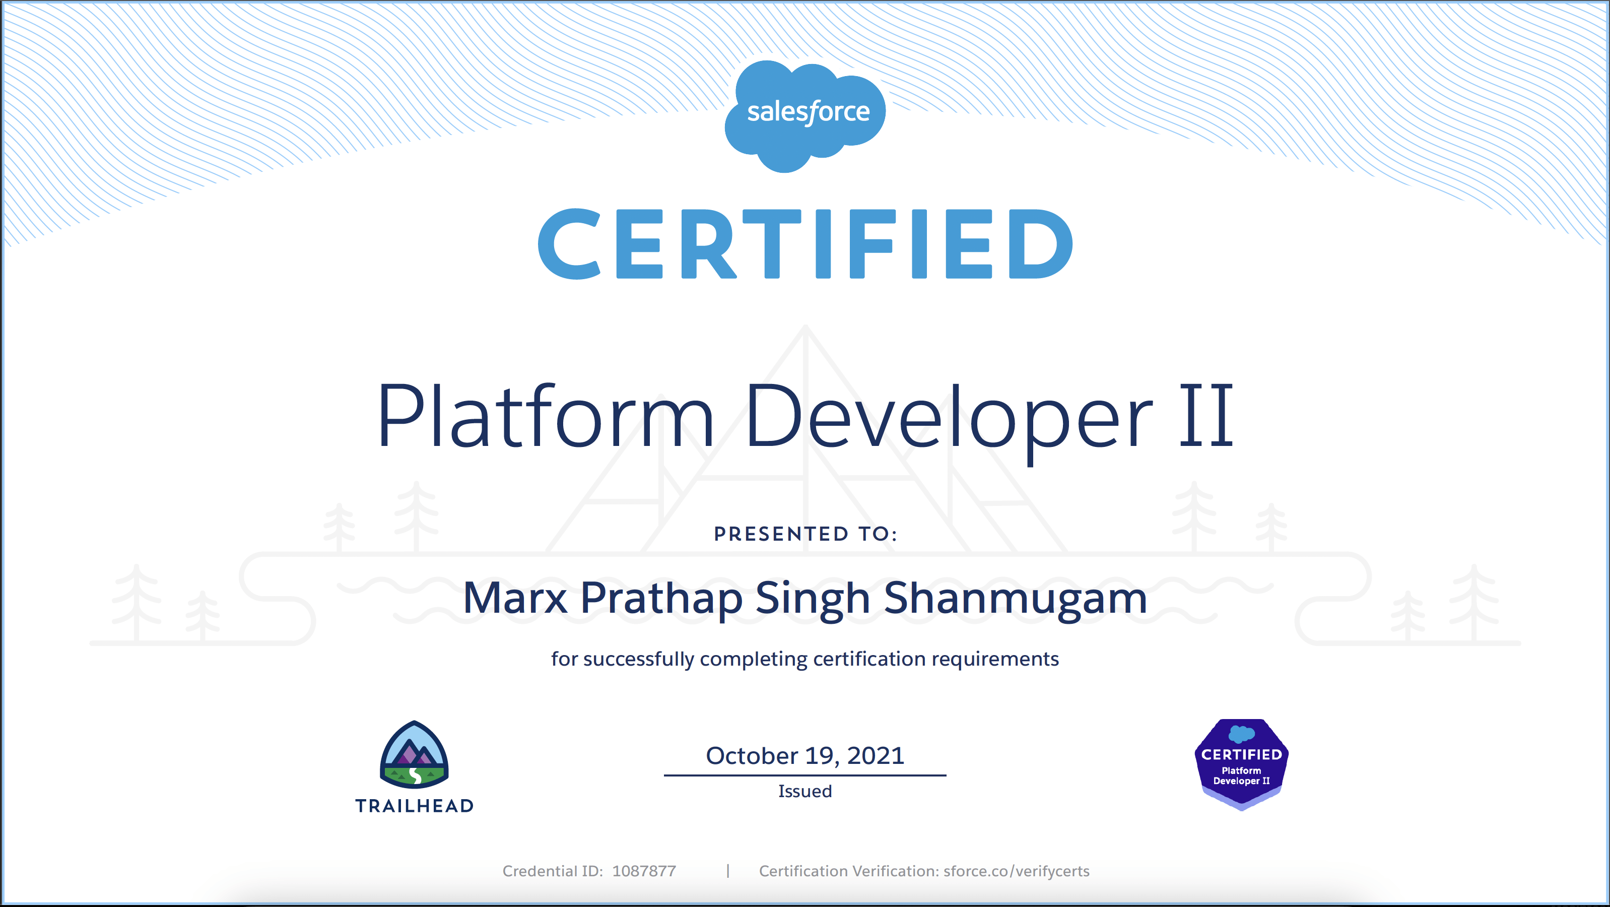
Task: Click the PRESENTED TO: label
Action: [806, 534]
